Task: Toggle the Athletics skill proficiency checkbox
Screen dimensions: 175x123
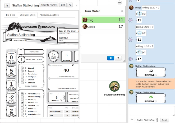Action: 22,102
